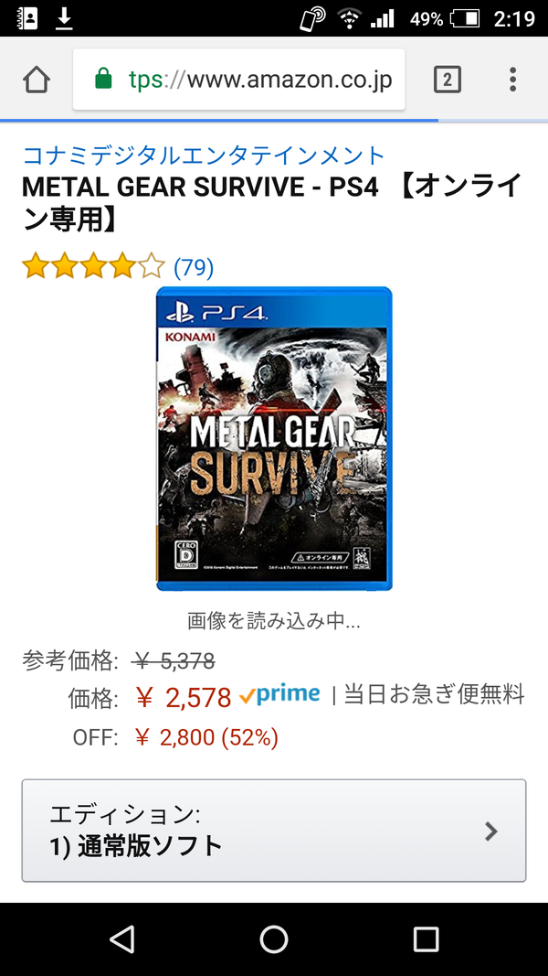Image resolution: width=548 pixels, height=976 pixels.
Task: Tap the four-star rating stars
Action: pos(93,267)
